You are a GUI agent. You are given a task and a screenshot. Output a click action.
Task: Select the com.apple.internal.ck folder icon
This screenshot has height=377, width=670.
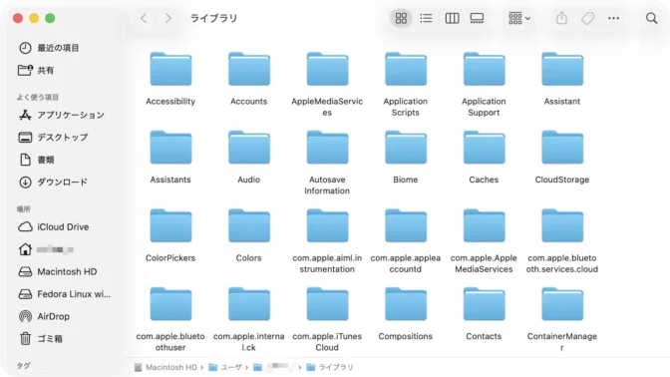[x=248, y=304]
